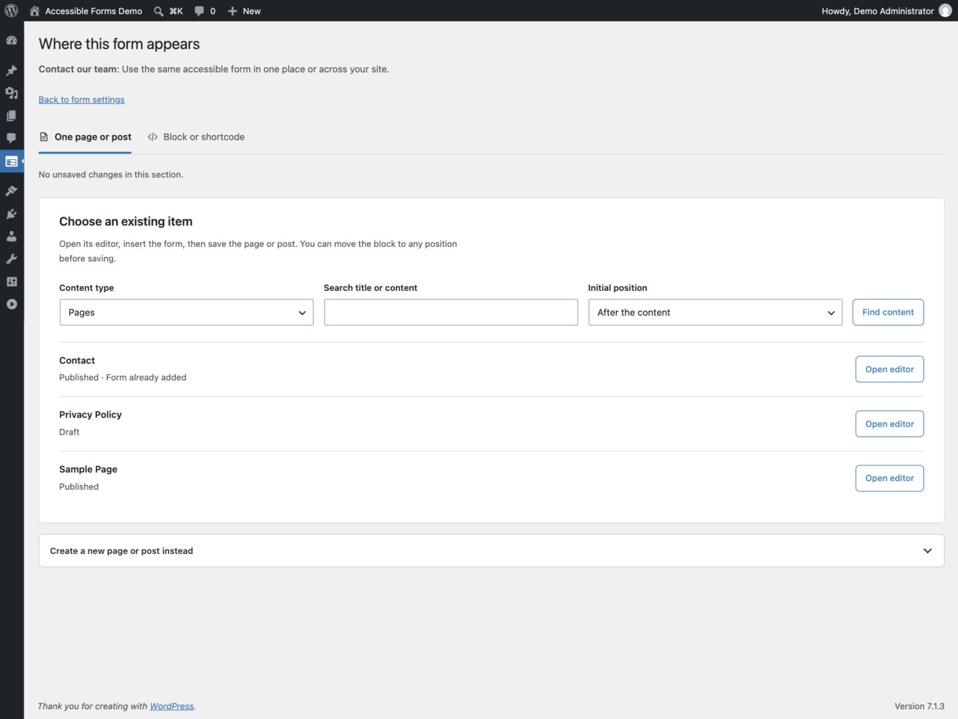
Task: Open editor for the Contact page
Action: pos(889,369)
